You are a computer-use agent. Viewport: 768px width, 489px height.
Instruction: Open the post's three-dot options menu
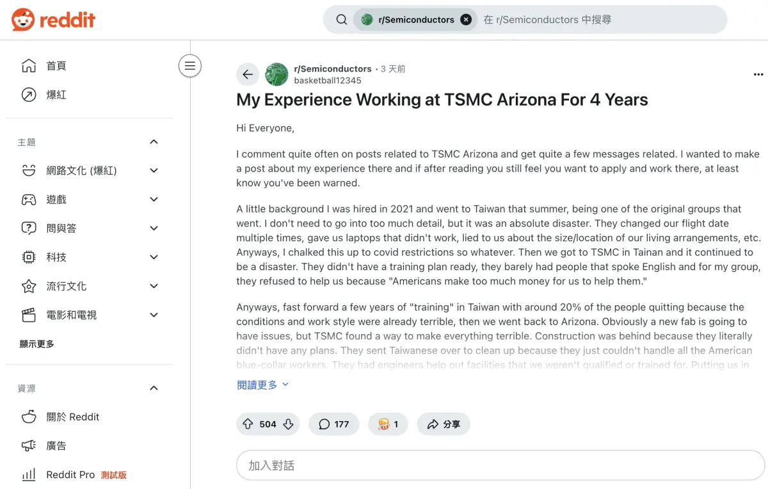(758, 74)
